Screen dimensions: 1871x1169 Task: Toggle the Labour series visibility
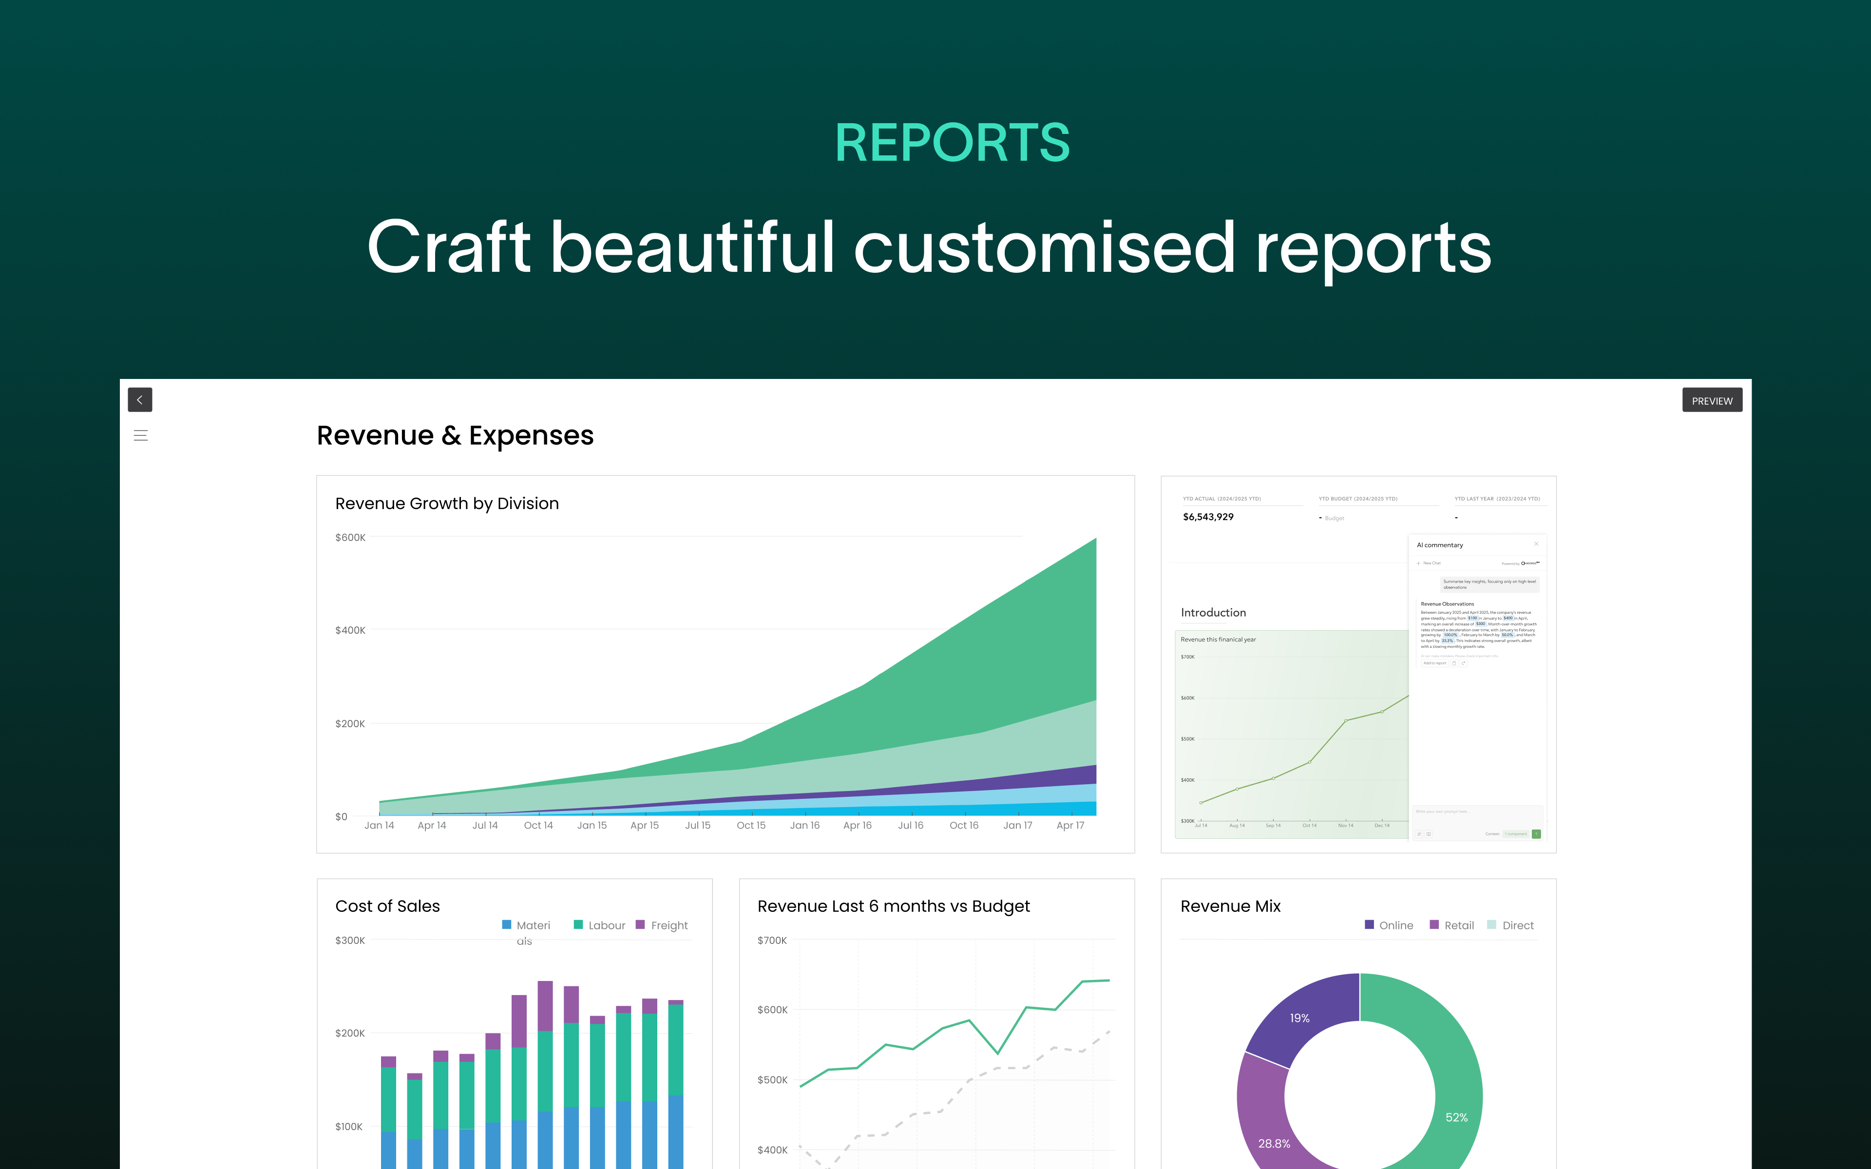[x=599, y=924]
